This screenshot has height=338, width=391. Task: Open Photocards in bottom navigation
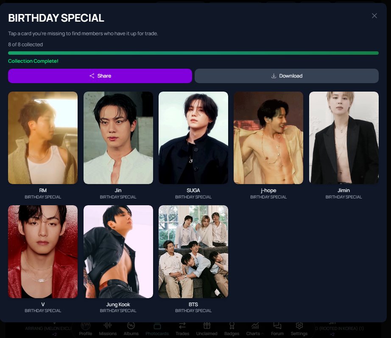click(157, 329)
